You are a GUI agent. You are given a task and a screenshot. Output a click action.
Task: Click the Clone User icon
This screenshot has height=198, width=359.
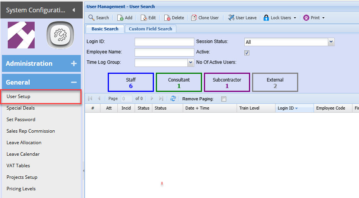(x=194, y=18)
